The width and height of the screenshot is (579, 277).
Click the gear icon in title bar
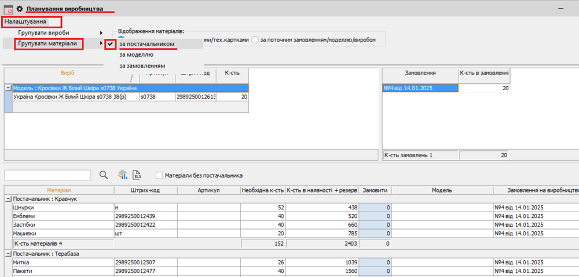click(x=19, y=9)
